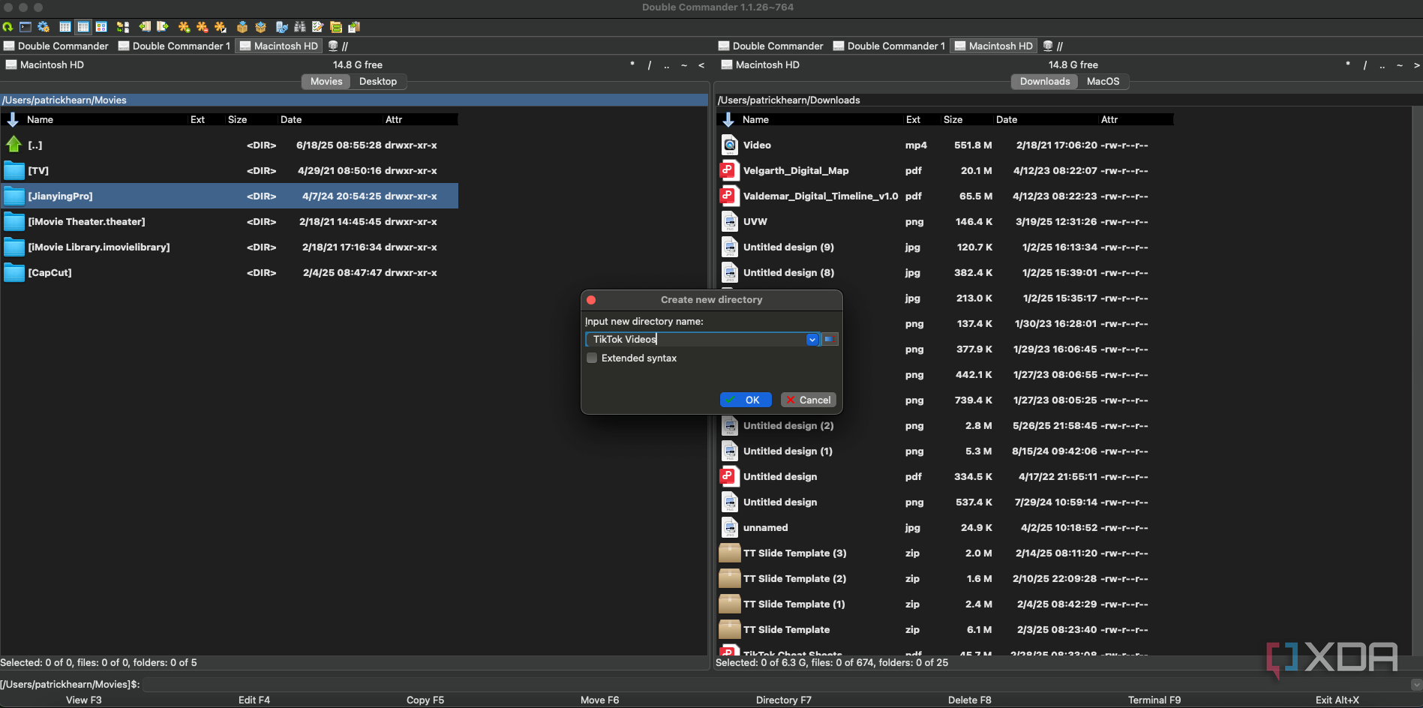Switch to the MacOS tab in right panel
Image resolution: width=1423 pixels, height=708 pixels.
pos(1103,81)
